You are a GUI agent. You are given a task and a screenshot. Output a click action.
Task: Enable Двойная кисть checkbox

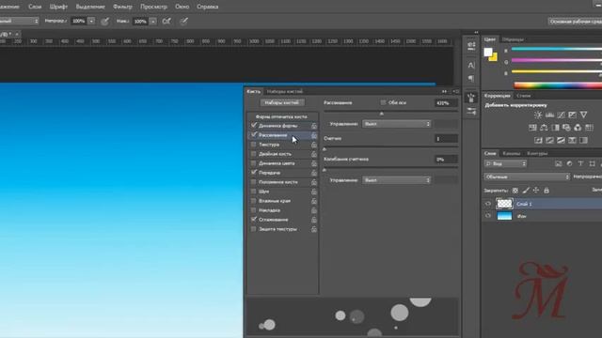point(253,154)
